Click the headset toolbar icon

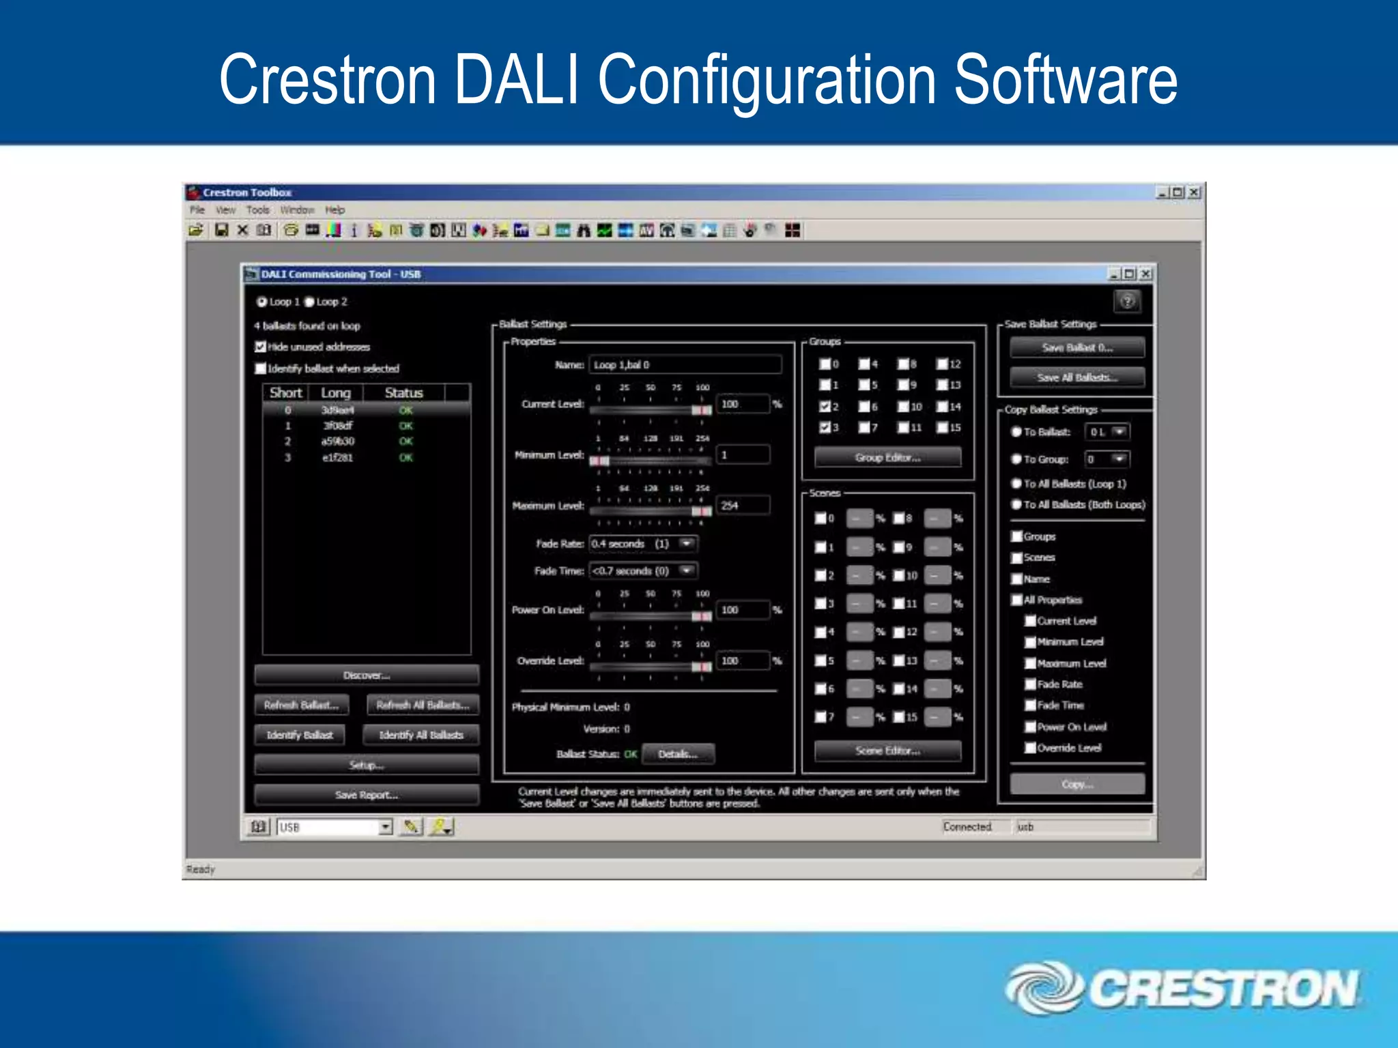(668, 231)
